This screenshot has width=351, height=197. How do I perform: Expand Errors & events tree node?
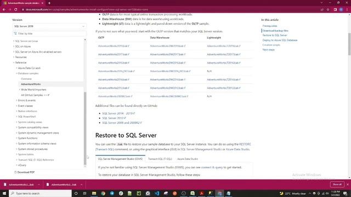(16, 100)
